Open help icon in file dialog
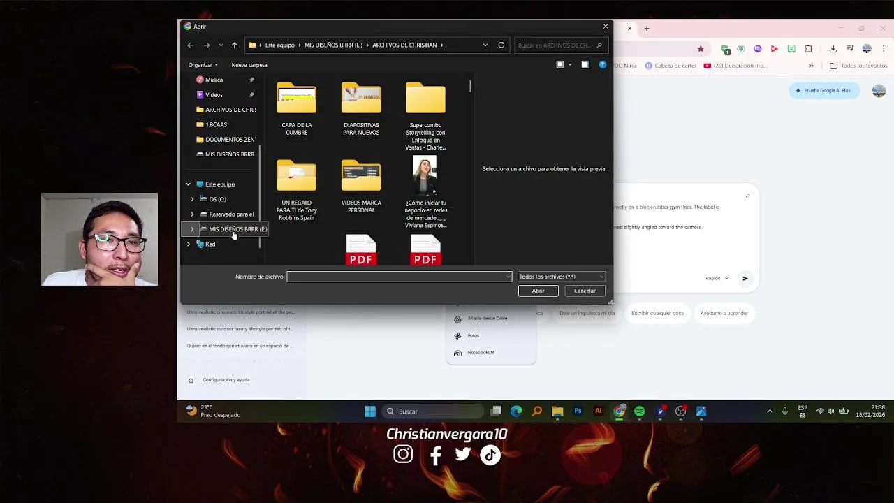This screenshot has height=503, width=894. [x=603, y=65]
